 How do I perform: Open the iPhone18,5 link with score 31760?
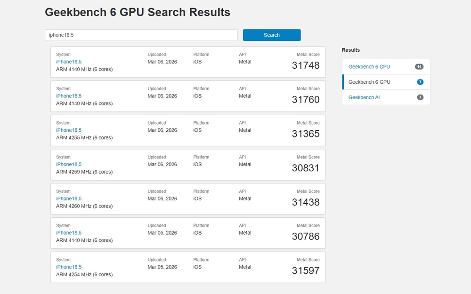point(69,96)
